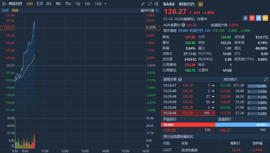Click the yellow minus watchlist icon
This screenshot has height=153, width=270.
coord(265,18)
